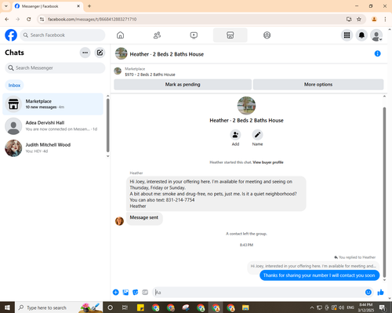Attach a file with photo icon
Screen dimensions: 392x313
[125, 293]
